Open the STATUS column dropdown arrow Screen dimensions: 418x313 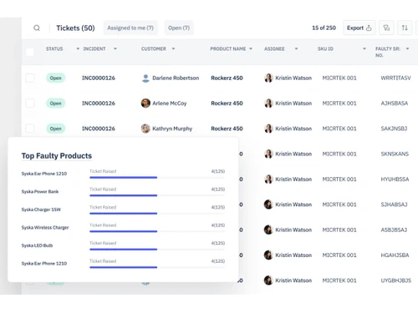click(78, 48)
